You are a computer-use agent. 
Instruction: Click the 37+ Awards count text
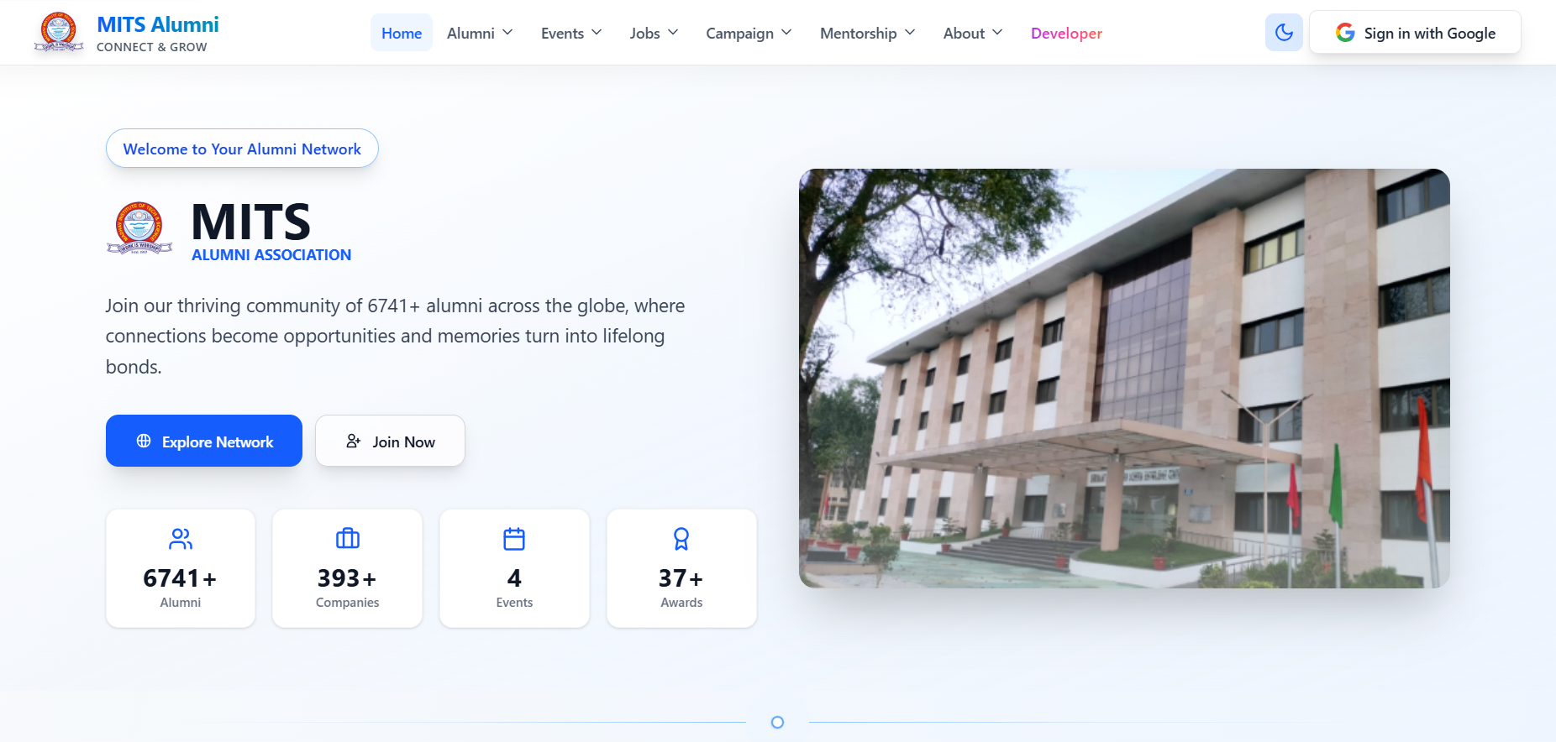681,578
